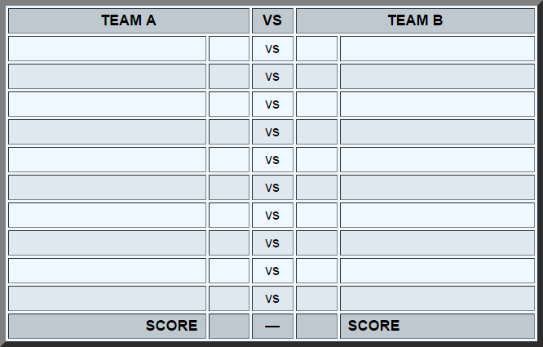Select the fourth row Team B score box
The image size is (543, 347).
click(316, 131)
